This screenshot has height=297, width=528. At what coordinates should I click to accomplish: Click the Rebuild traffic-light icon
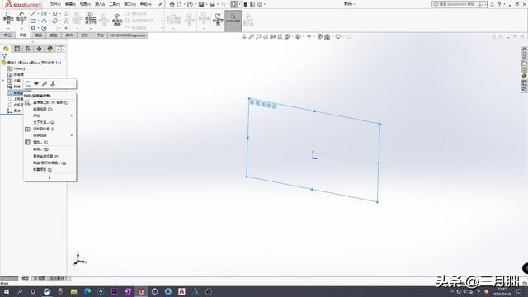245,4
